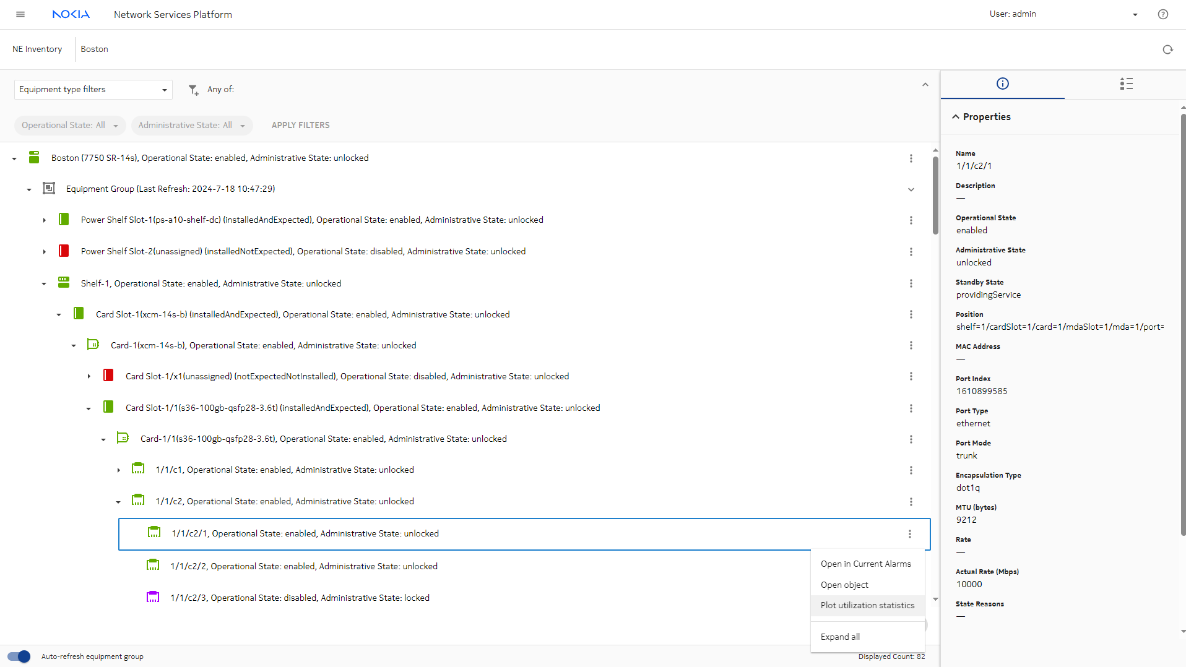This screenshot has height=667, width=1186.
Task: Open Operational State filter dropdown
Action: tap(69, 126)
